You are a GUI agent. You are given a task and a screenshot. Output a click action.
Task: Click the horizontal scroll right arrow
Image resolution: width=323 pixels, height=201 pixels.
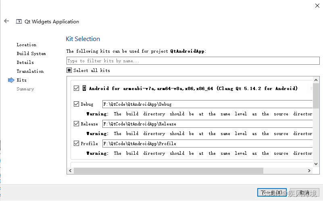pos(309,170)
